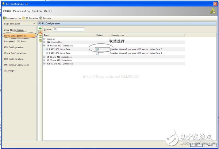Screen dimensions: 219x149
Task: Click the IP Location folder icon
Action: 24,18
